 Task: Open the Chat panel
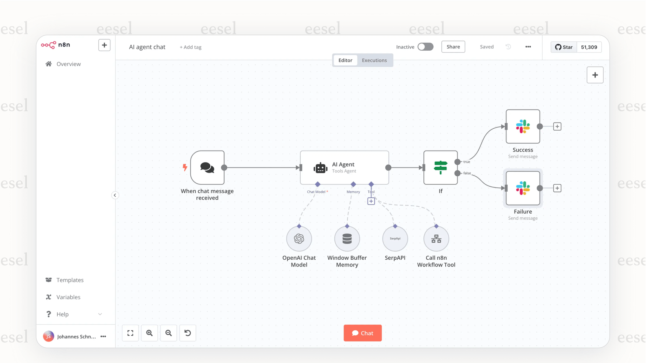pyautogui.click(x=362, y=333)
